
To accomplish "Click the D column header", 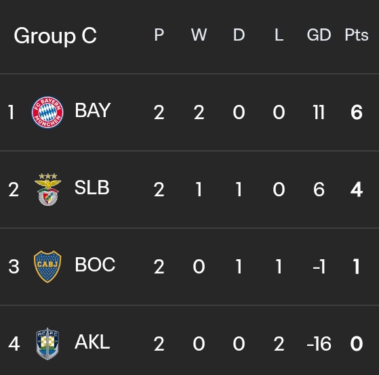I will [x=239, y=35].
